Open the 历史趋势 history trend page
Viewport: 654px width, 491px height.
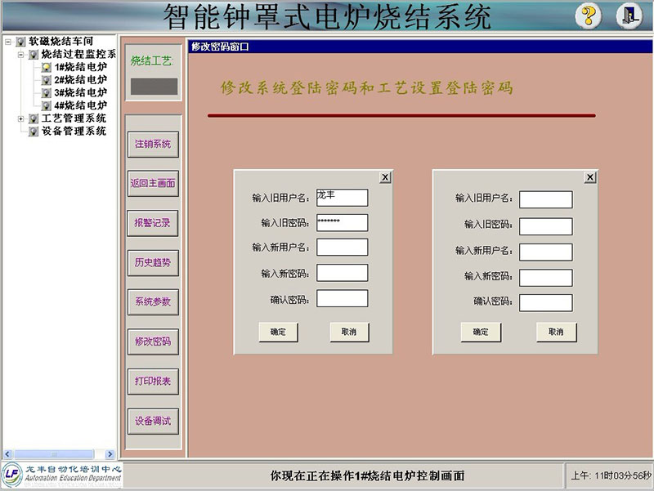click(x=153, y=262)
